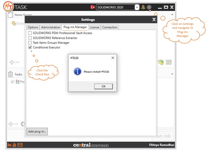This screenshot has height=157, width=208.
Task: Open the SOLIDWORKS version dropdown
Action: [137, 7]
